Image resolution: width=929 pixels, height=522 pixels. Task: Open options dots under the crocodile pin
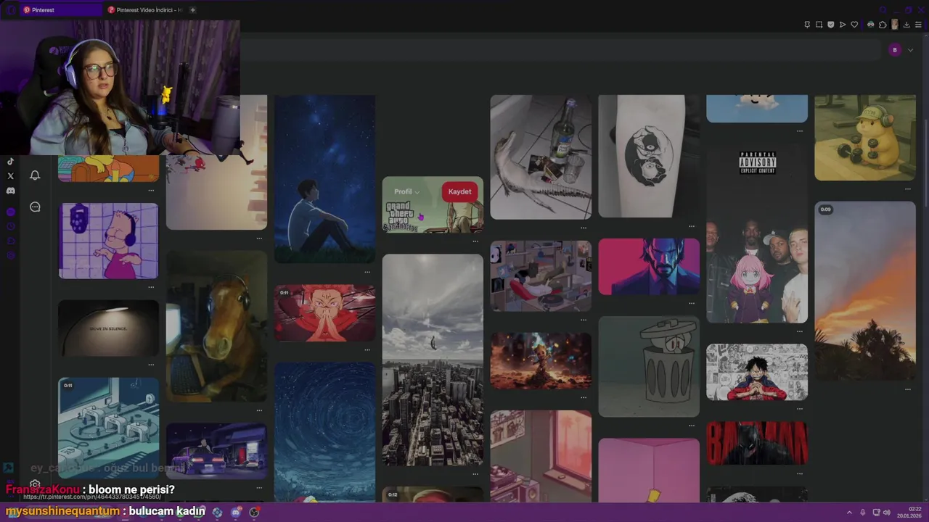[x=584, y=228]
